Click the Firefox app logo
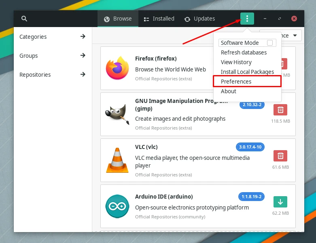Viewport: 316px width, 243px height. pyautogui.click(x=117, y=68)
